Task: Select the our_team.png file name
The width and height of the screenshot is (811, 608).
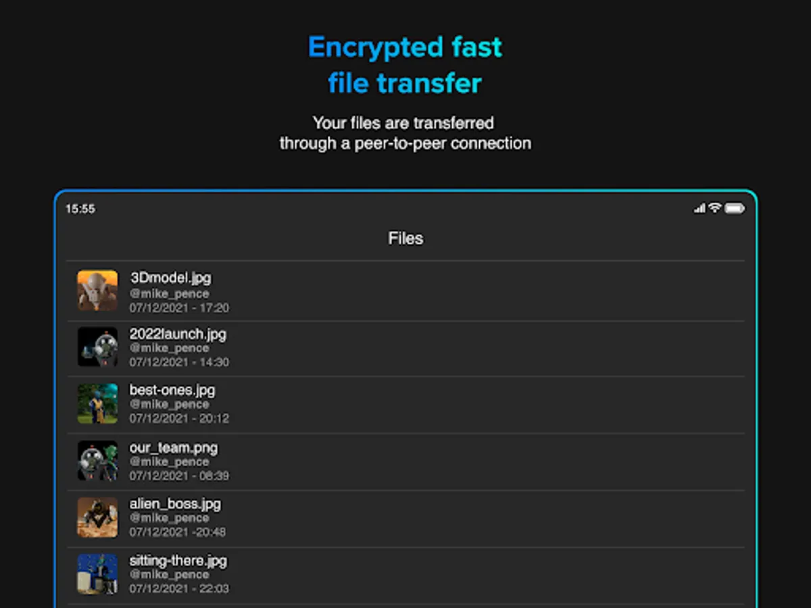Action: click(174, 447)
